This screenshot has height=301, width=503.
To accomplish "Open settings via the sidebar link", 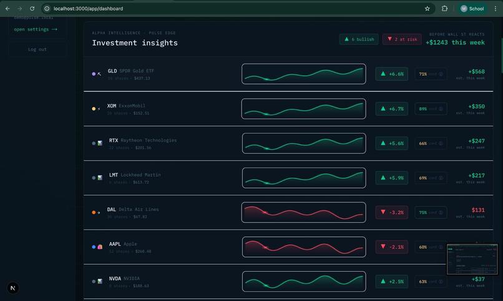I will (36, 29).
